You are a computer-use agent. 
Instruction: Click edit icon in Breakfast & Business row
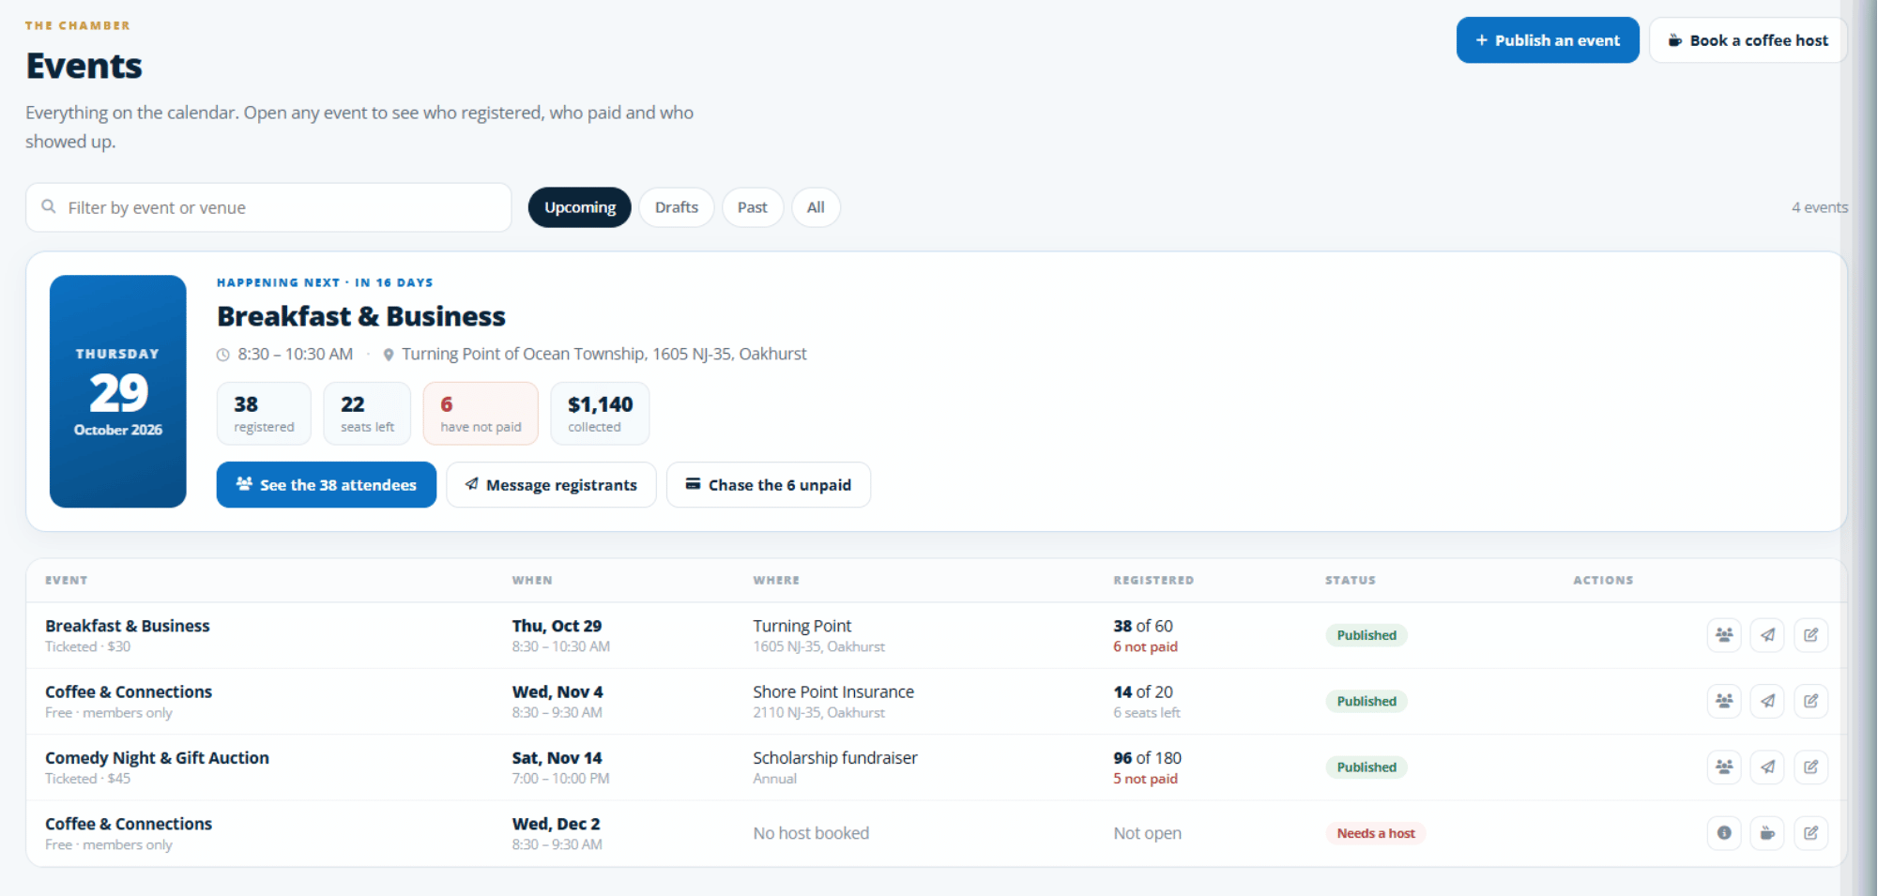point(1810,635)
